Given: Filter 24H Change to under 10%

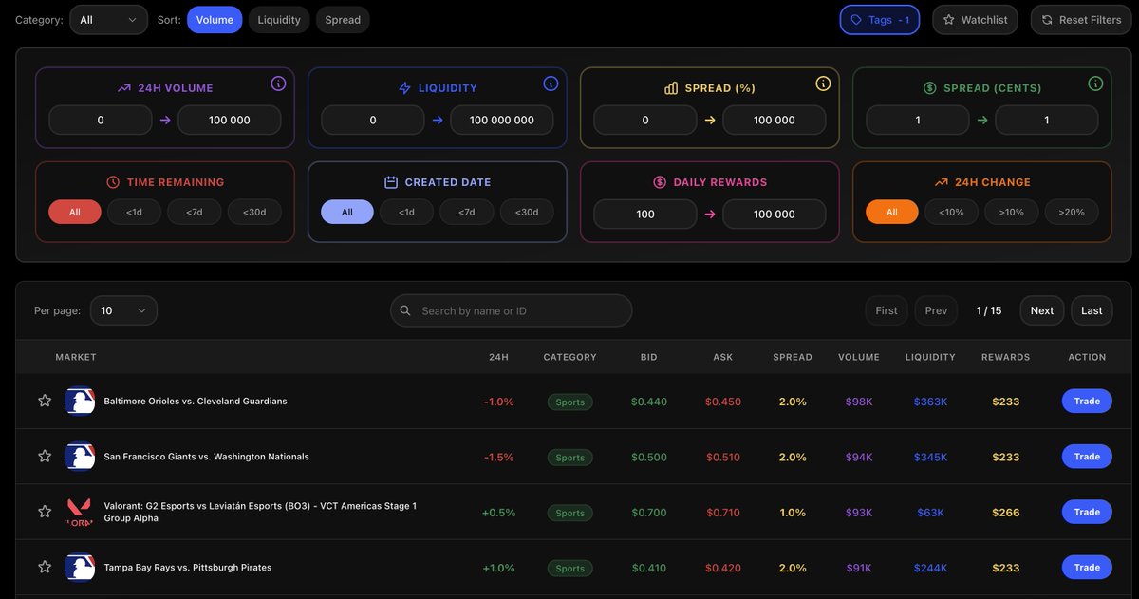Looking at the screenshot, I should click(x=951, y=213).
